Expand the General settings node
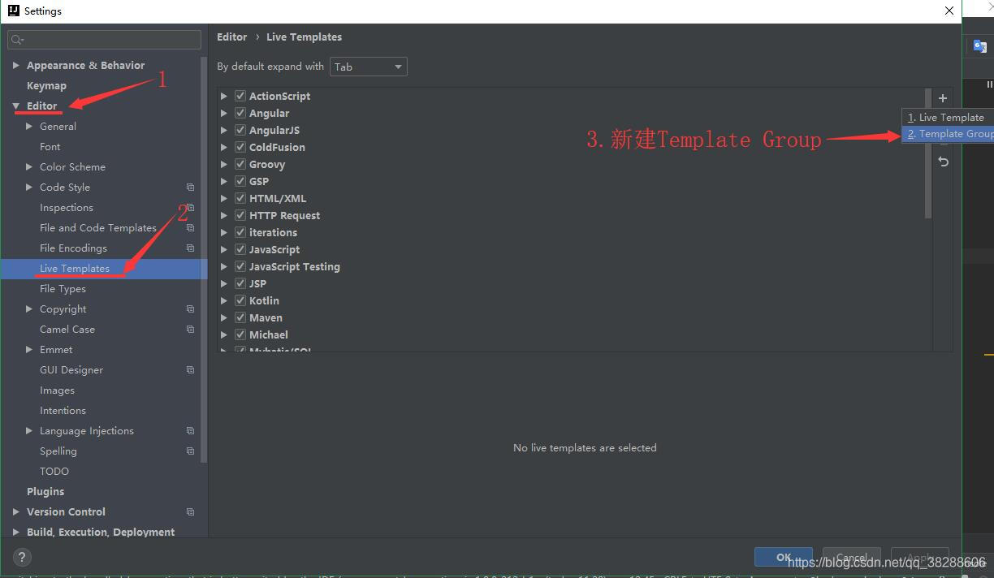This screenshot has height=578, width=994. click(x=29, y=127)
